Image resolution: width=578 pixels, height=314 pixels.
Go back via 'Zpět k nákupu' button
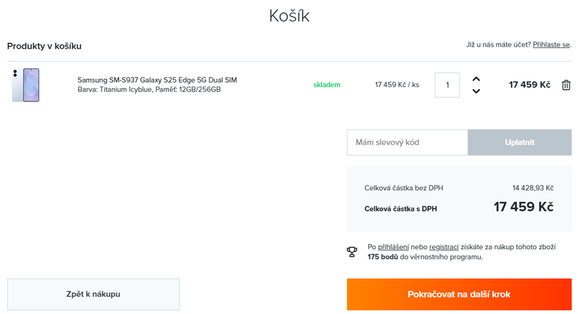(x=93, y=294)
